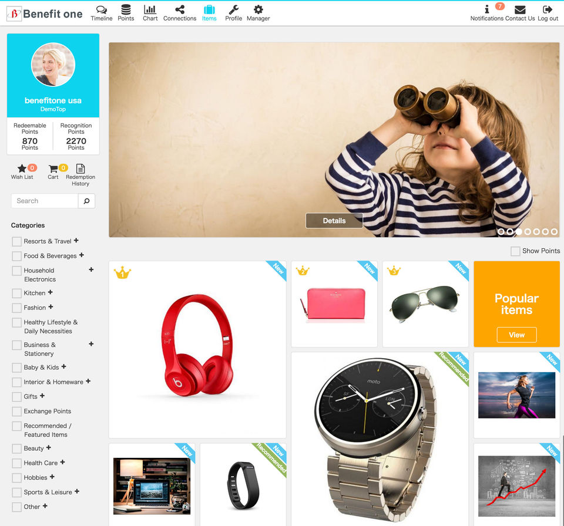Check the Healthy Lifestyle & Daily Necessities checkbox
Viewport: 564px width, 526px height.
click(16, 322)
